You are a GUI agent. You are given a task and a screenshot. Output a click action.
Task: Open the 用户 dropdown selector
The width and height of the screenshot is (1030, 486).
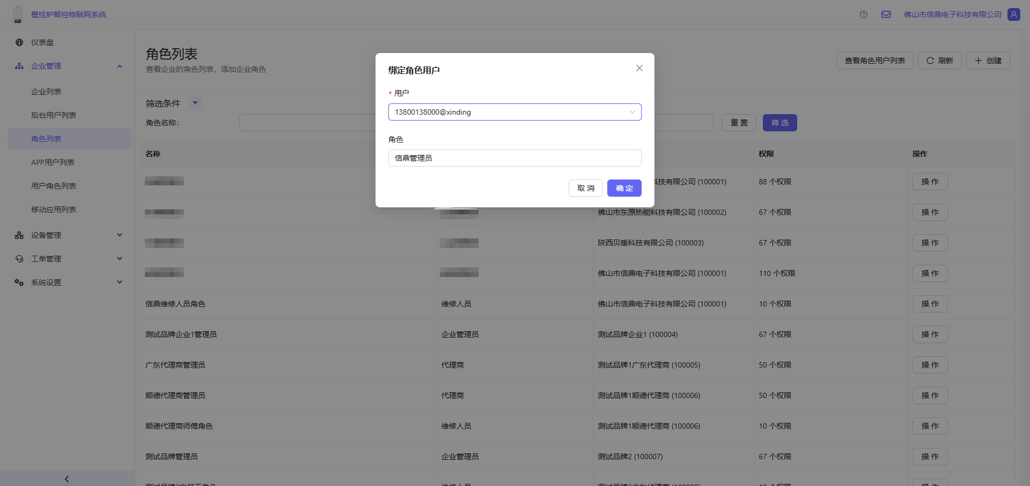click(x=514, y=112)
